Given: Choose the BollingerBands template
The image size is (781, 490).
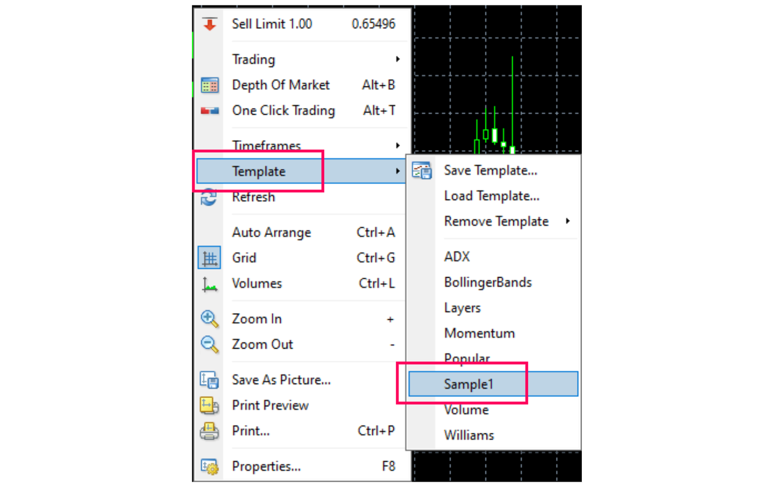Looking at the screenshot, I should point(488,283).
